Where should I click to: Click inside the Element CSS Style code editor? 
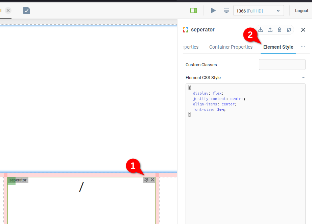pos(245,152)
